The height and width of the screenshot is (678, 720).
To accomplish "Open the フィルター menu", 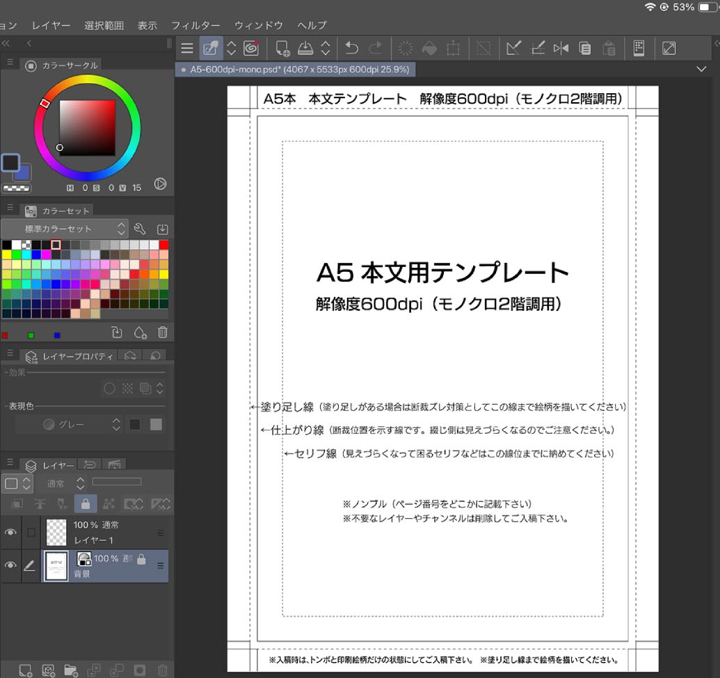I will (x=195, y=25).
